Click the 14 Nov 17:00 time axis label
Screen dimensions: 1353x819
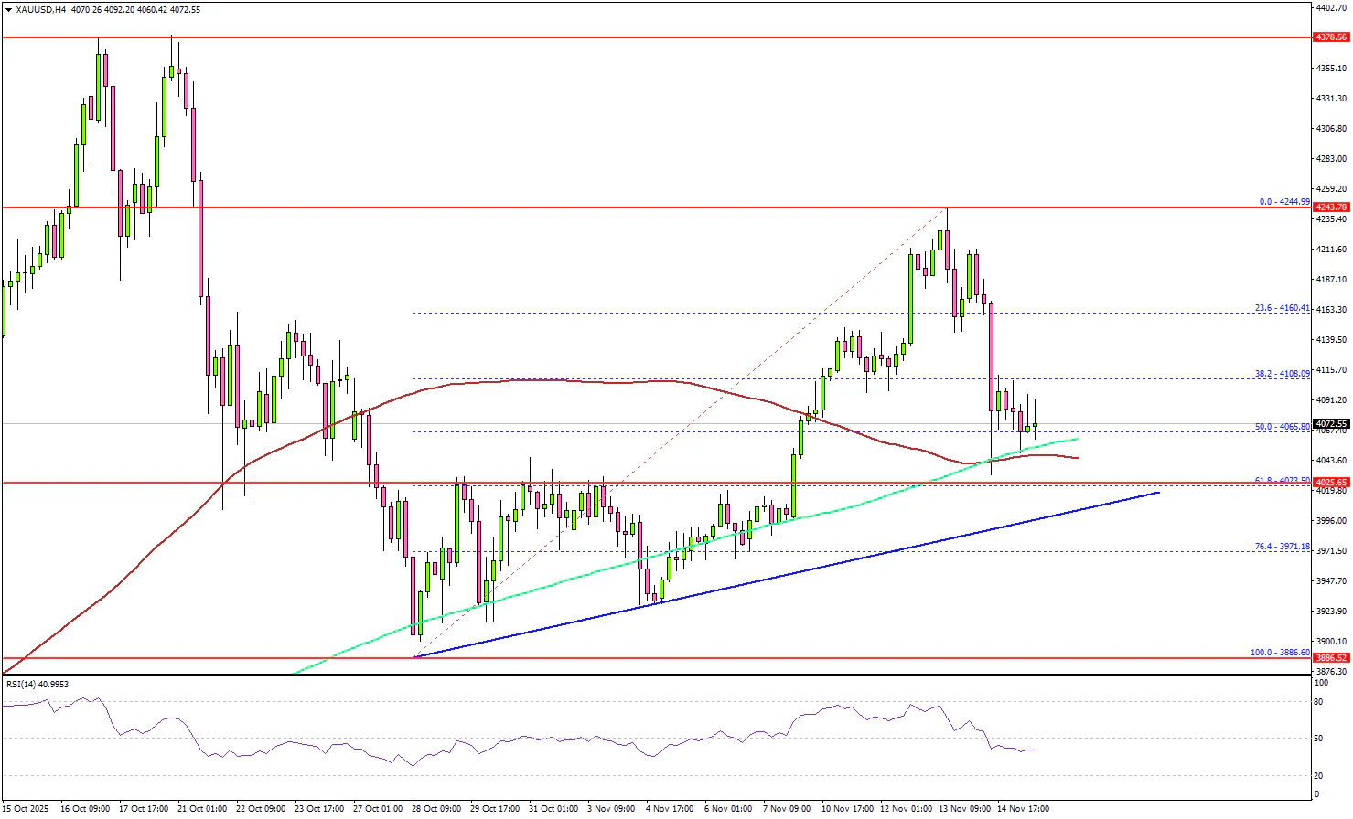point(1023,809)
